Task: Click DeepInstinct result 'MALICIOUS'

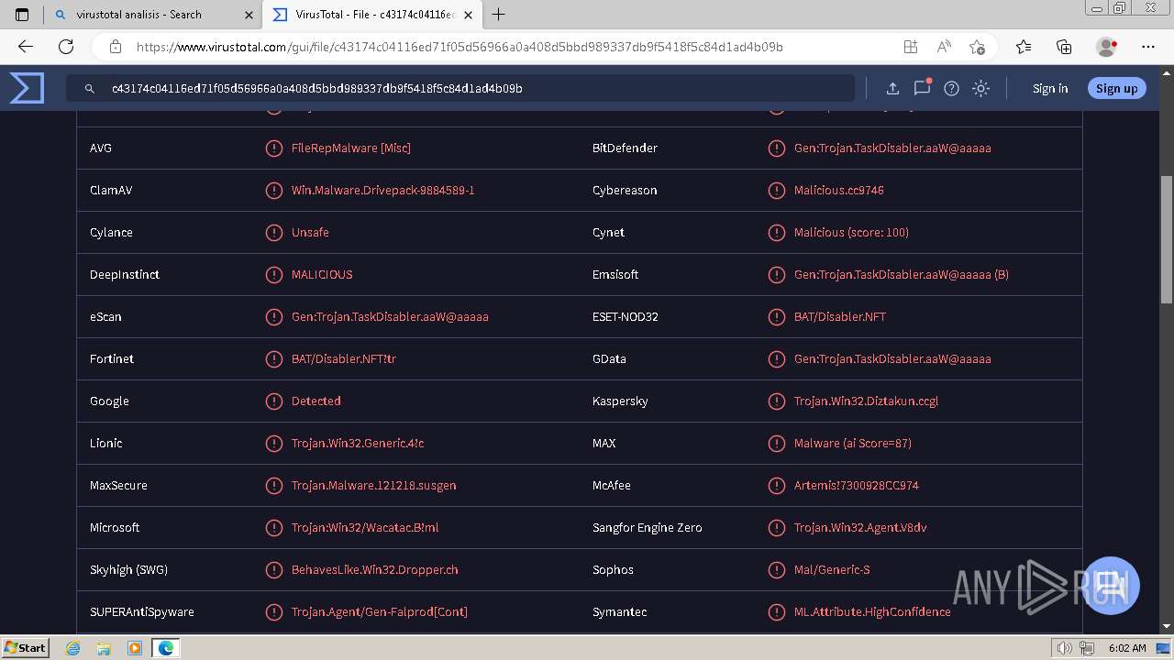Action: pos(322,275)
